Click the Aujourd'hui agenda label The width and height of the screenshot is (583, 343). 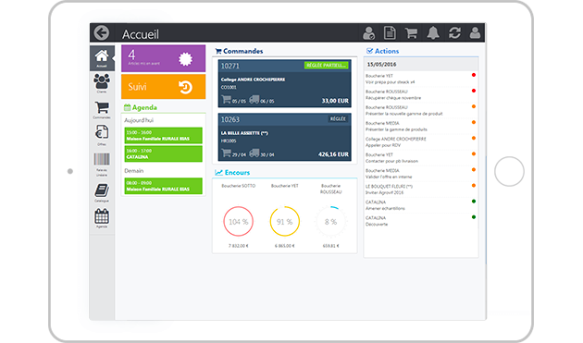pyautogui.click(x=139, y=120)
